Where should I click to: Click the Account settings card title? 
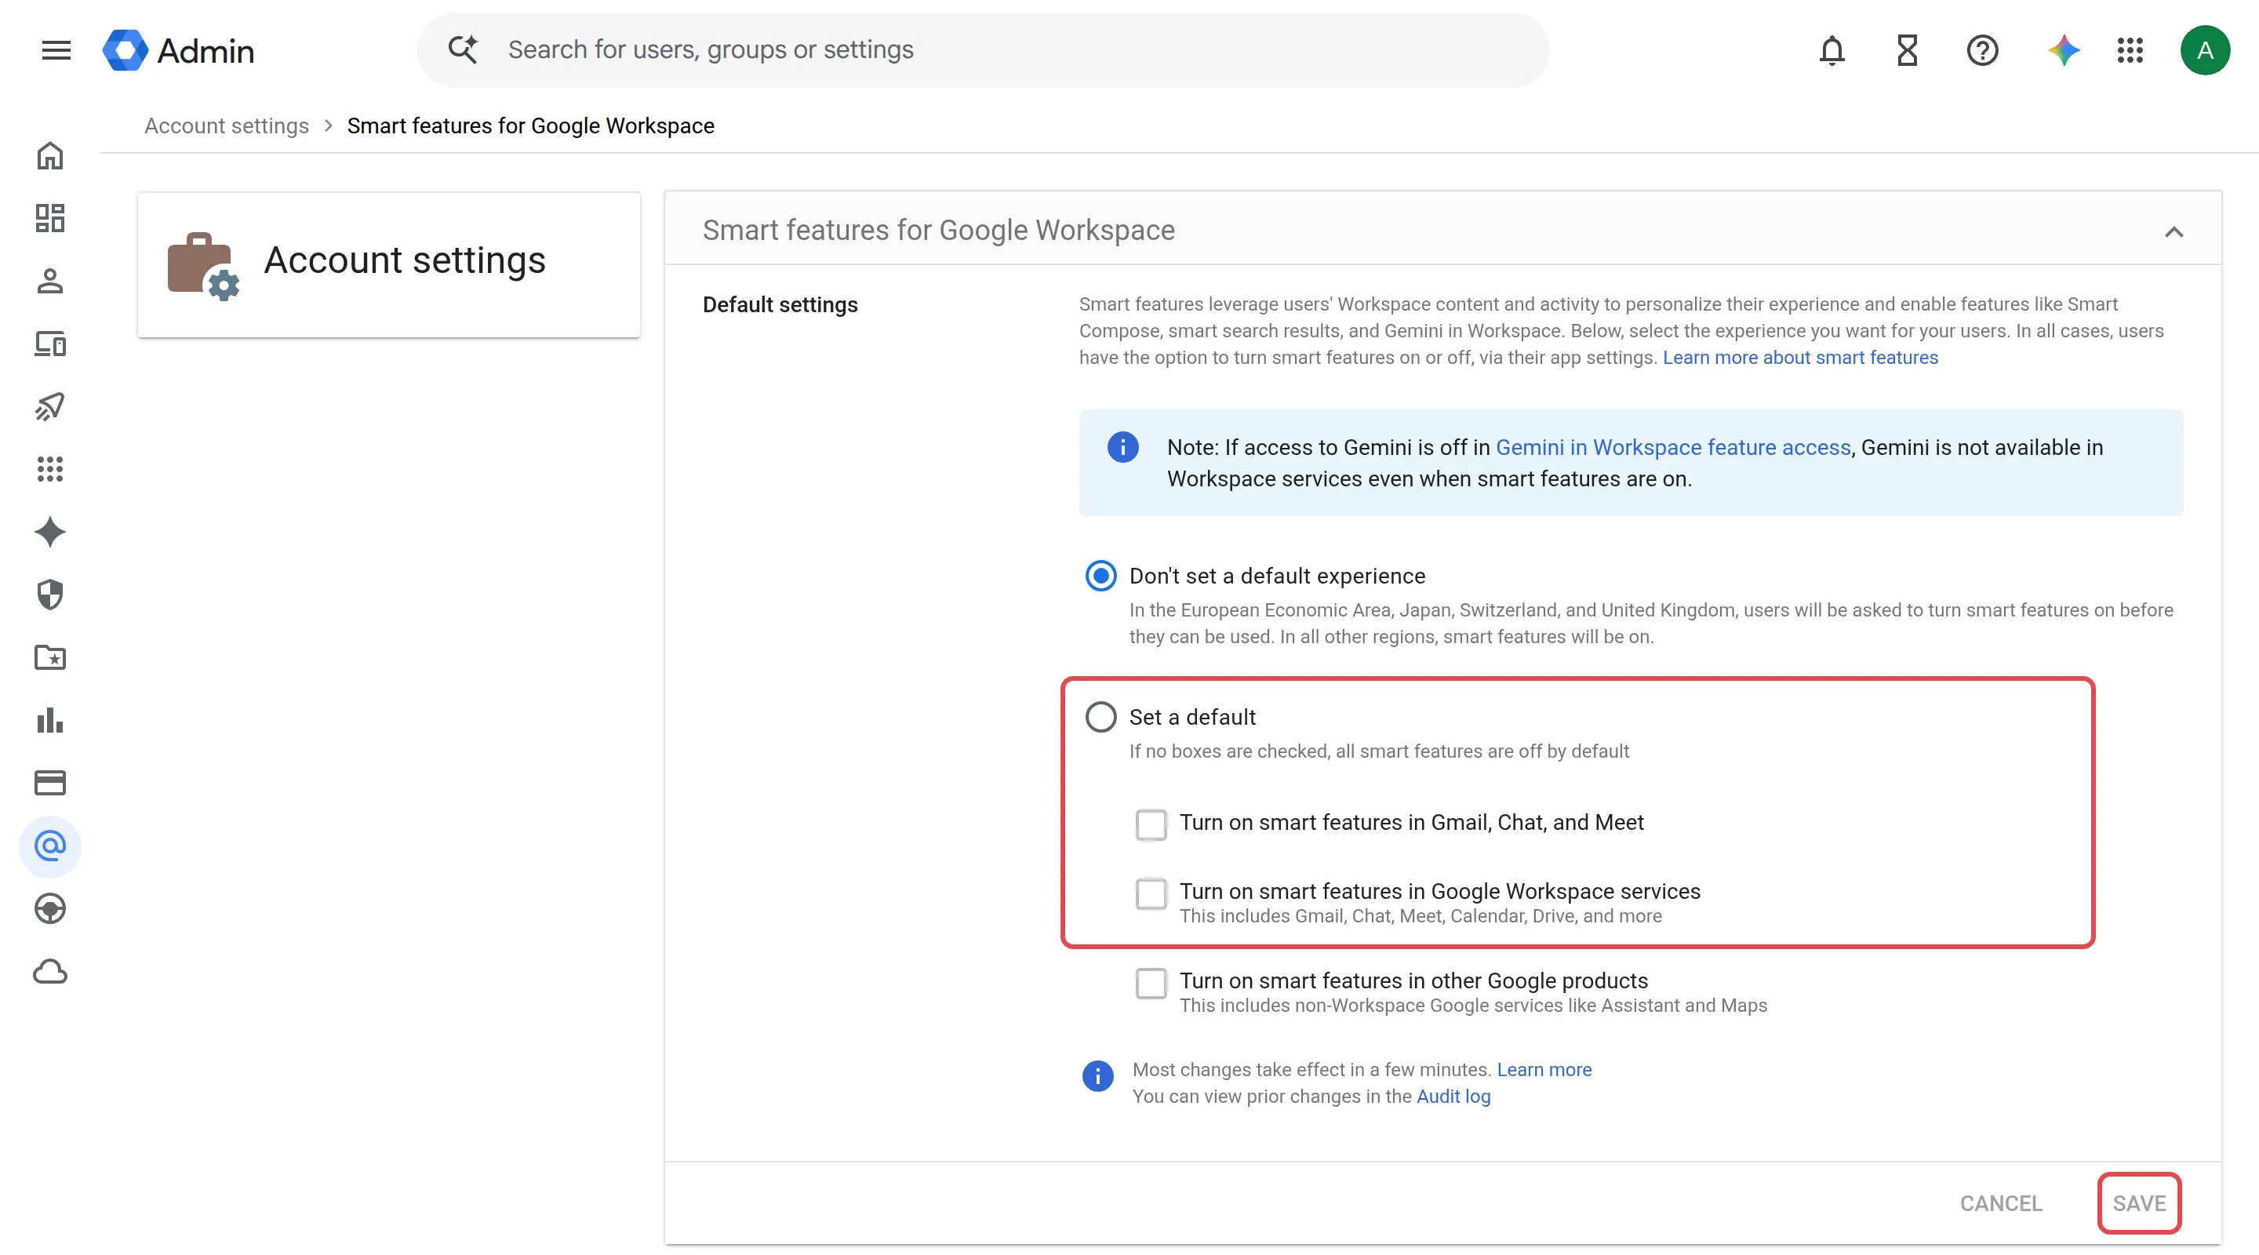[404, 260]
